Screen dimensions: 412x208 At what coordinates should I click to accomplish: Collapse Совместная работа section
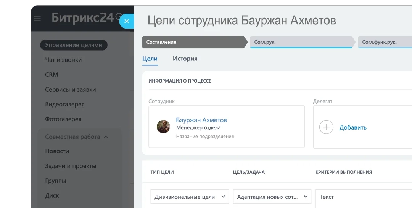point(76,137)
